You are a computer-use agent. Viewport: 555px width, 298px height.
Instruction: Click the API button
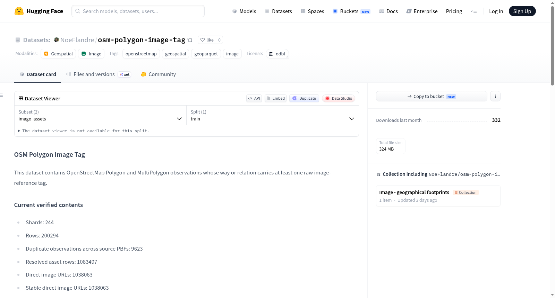[x=254, y=98]
